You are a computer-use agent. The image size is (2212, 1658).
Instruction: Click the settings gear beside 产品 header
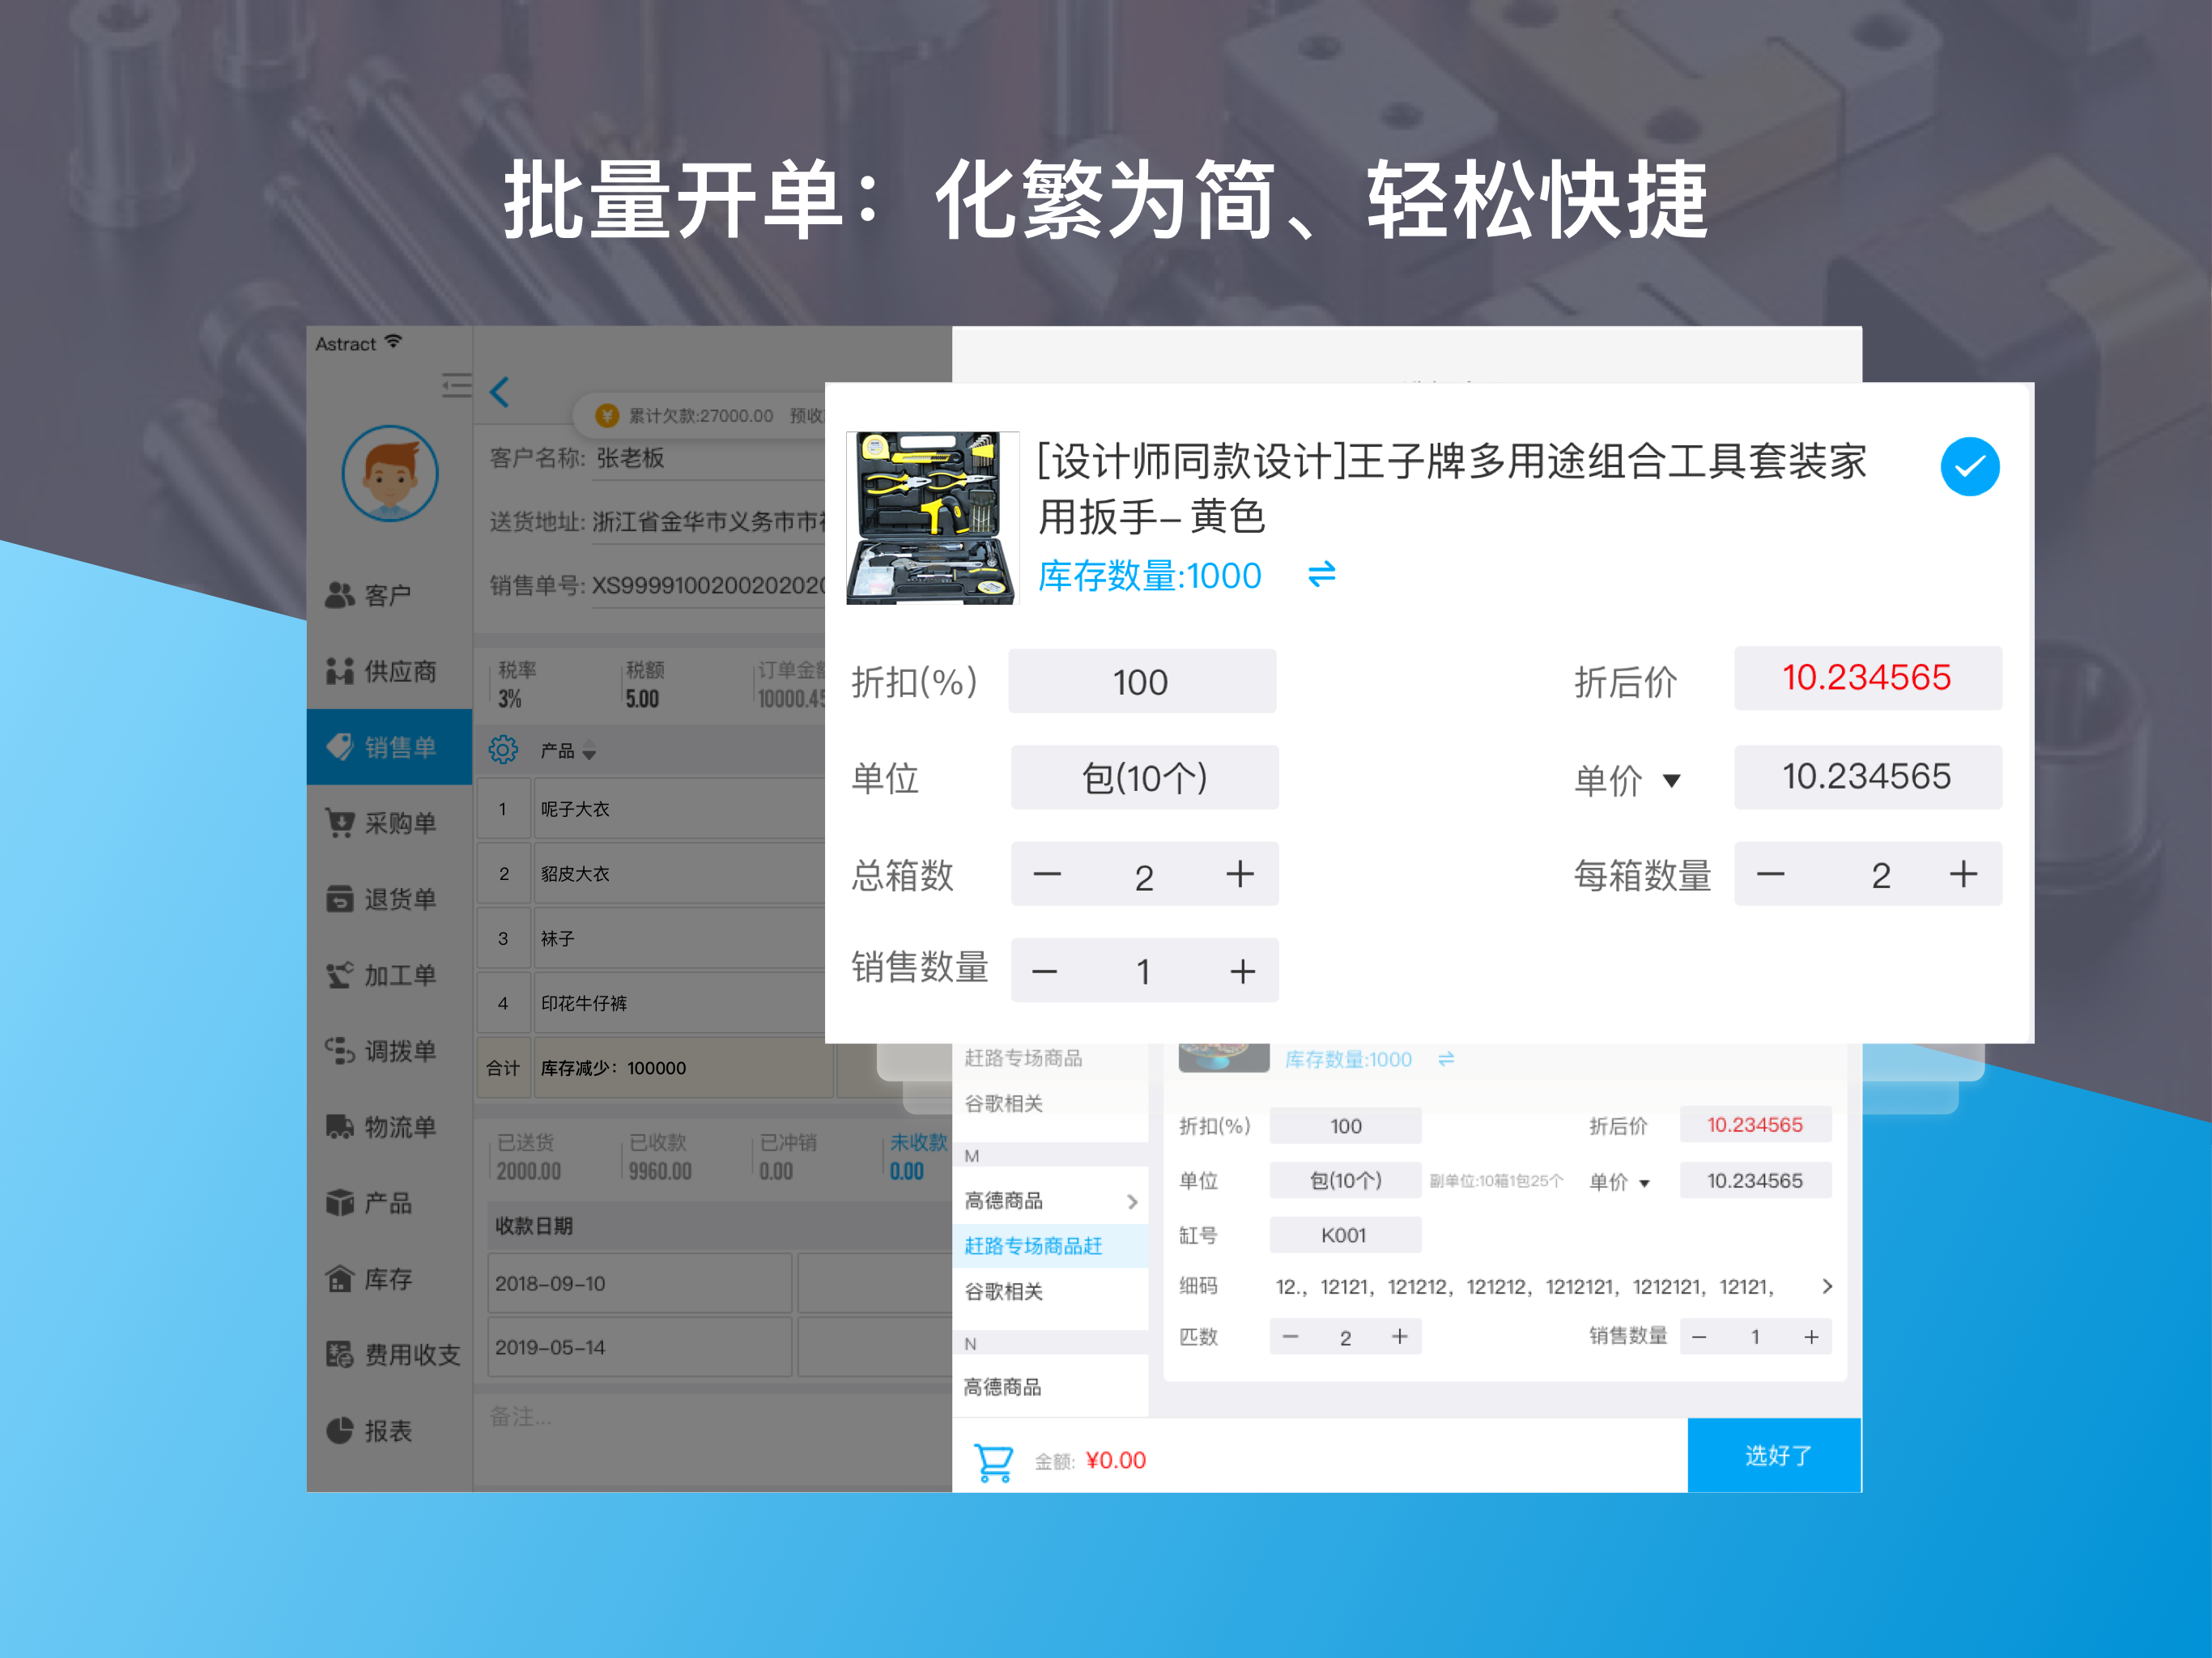click(503, 749)
